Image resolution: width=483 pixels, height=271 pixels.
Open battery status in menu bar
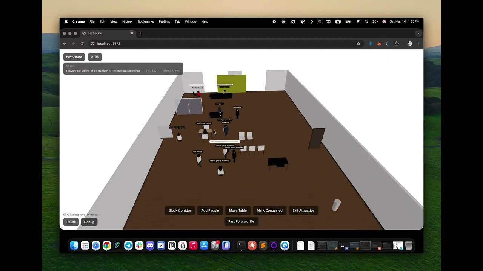(x=348, y=21)
